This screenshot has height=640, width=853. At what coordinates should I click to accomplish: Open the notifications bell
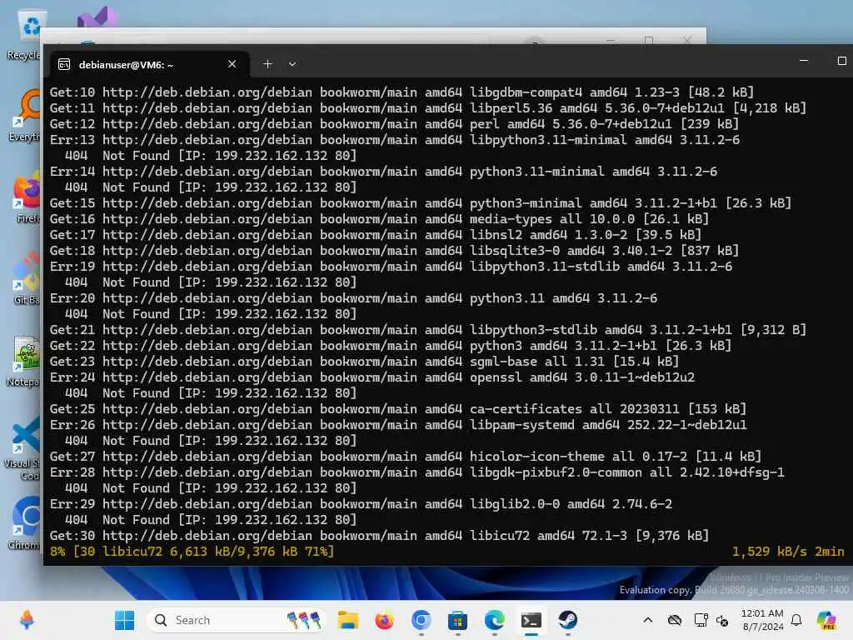click(796, 620)
